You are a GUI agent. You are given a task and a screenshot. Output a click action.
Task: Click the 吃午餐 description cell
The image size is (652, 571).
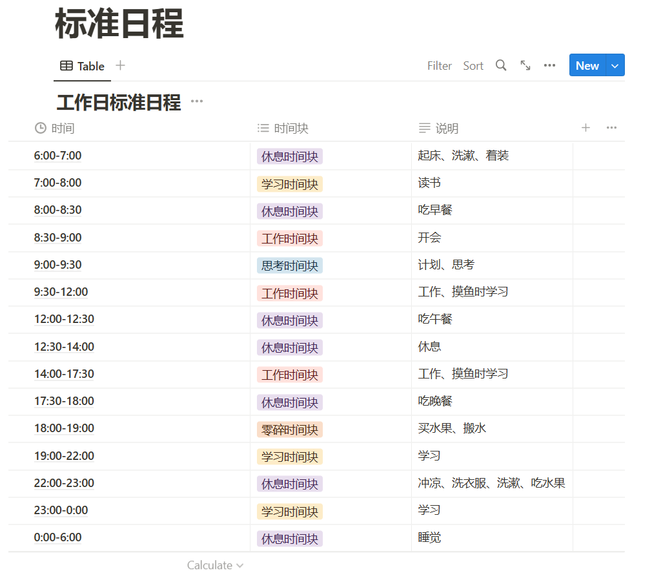[x=492, y=319]
